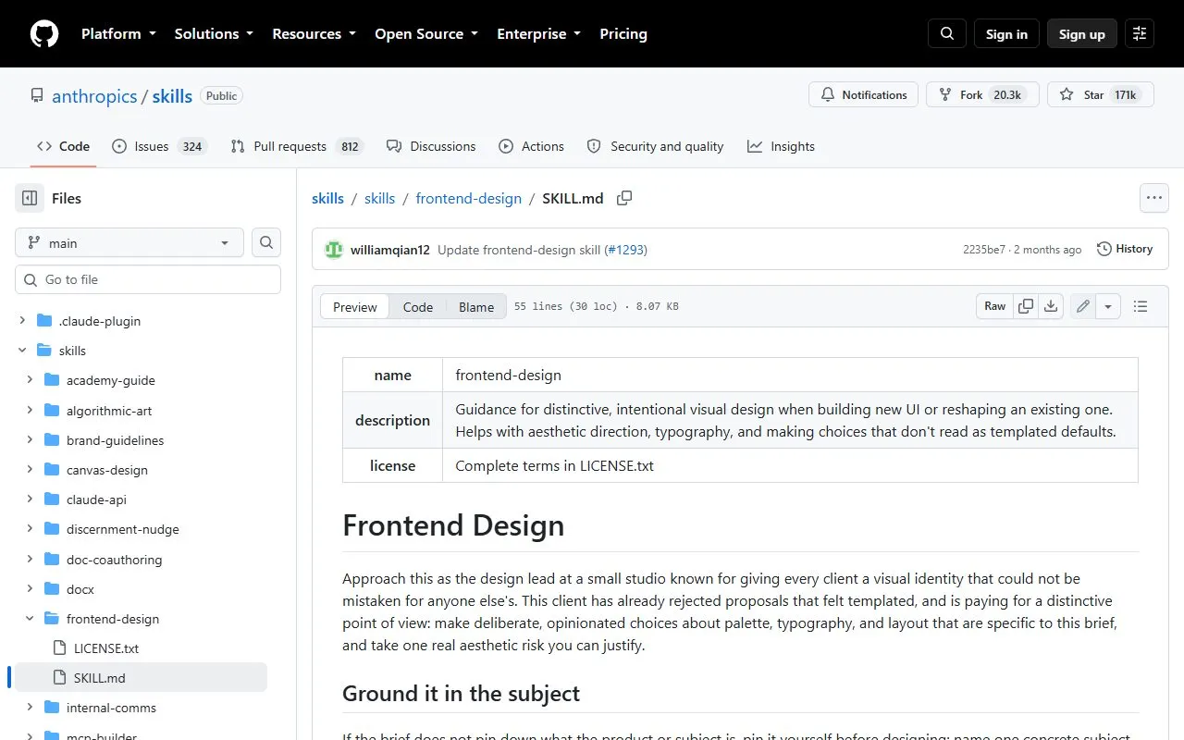Viewport: 1184px width, 740px height.
Task: Expand the doc-coauthoring folder chevron
Action: 30,559
